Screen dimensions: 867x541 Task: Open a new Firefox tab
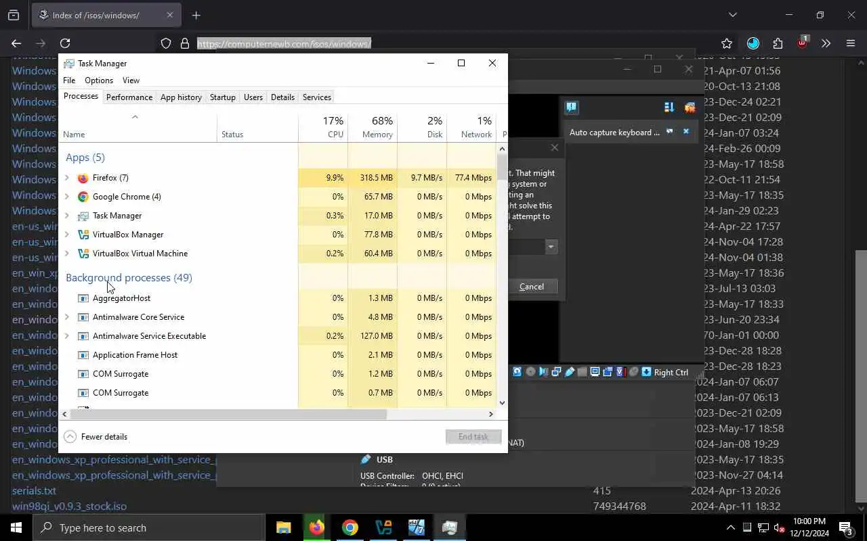tap(196, 15)
